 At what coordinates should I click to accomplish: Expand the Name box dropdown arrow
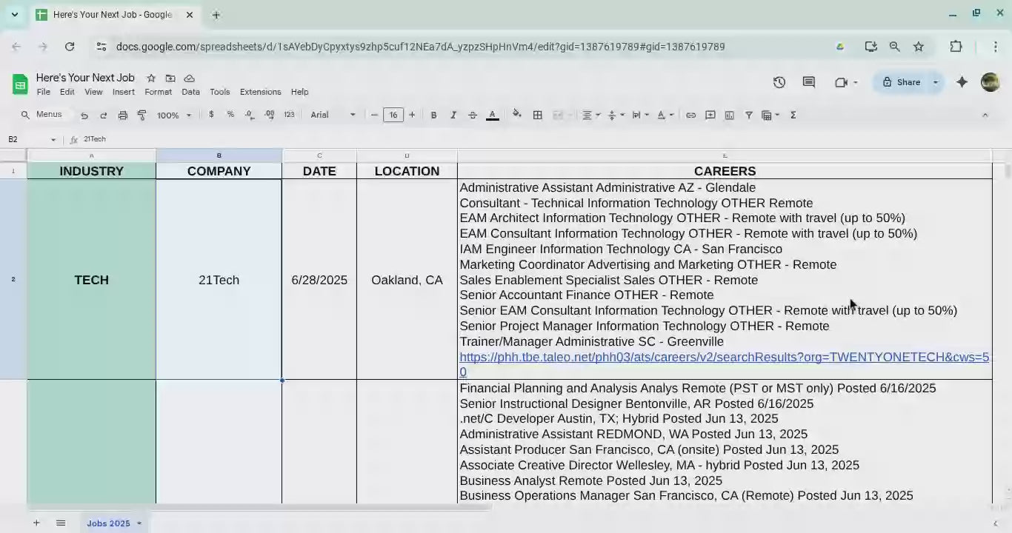pyautogui.click(x=53, y=139)
